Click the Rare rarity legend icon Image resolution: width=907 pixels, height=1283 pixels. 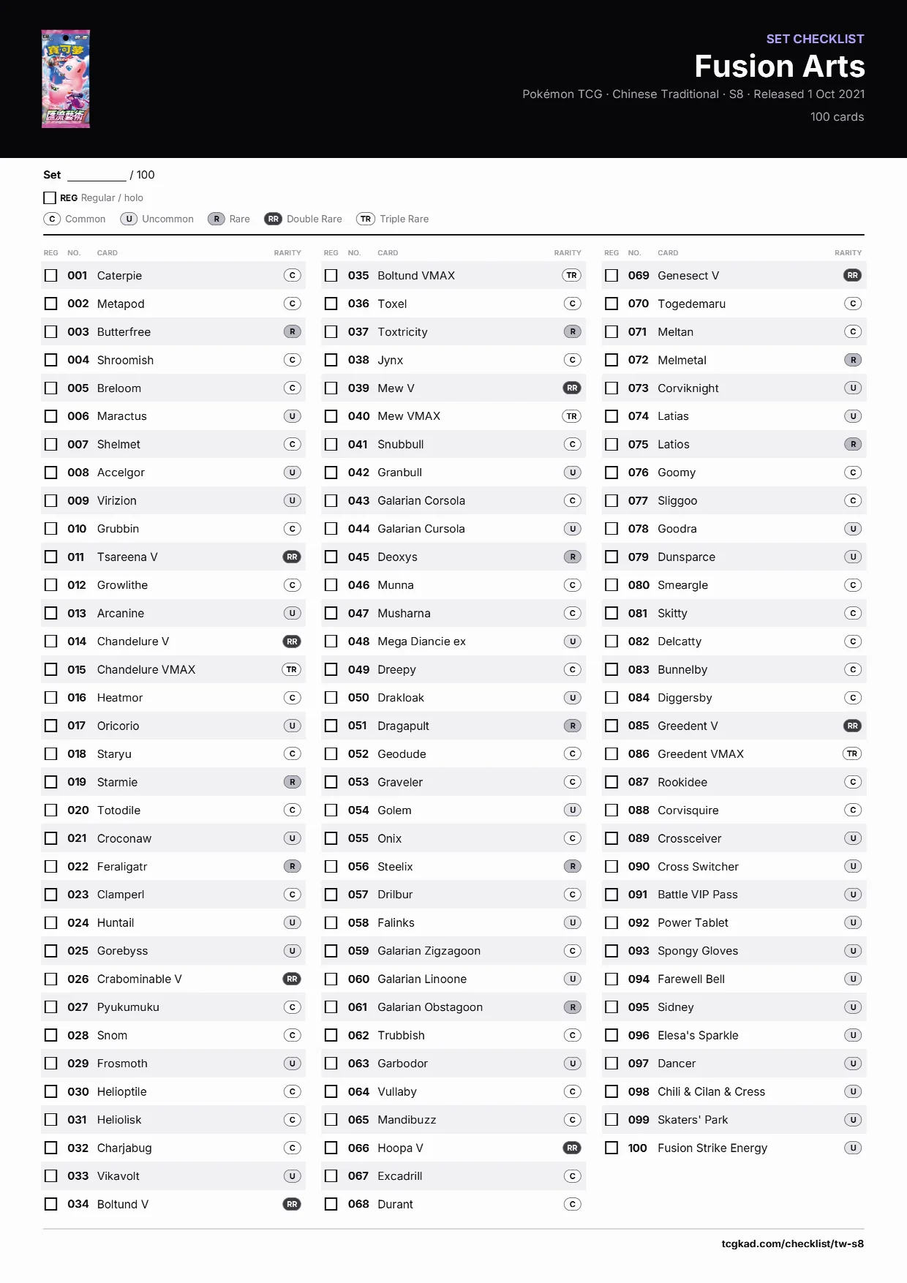pyautogui.click(x=217, y=219)
